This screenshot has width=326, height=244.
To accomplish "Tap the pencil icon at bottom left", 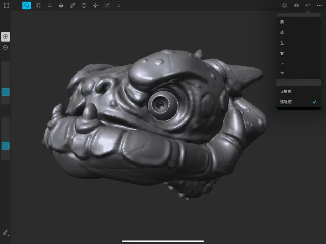I will pyautogui.click(x=6, y=232).
